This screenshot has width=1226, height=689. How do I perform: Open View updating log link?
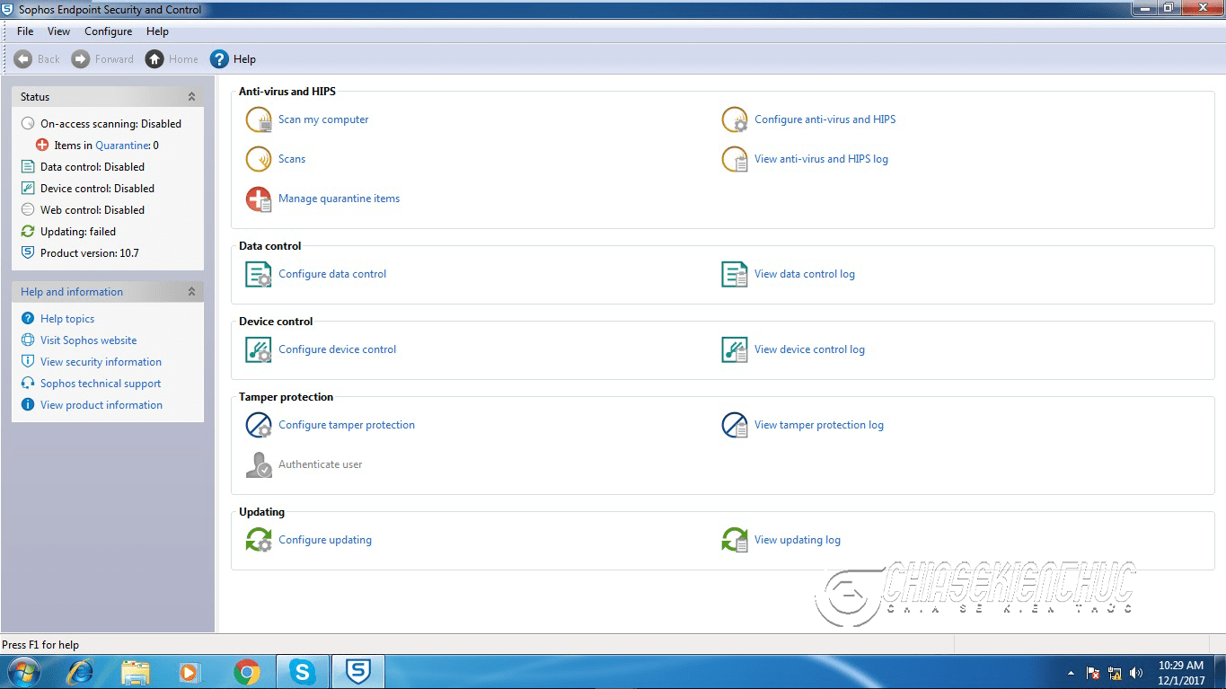tap(798, 540)
